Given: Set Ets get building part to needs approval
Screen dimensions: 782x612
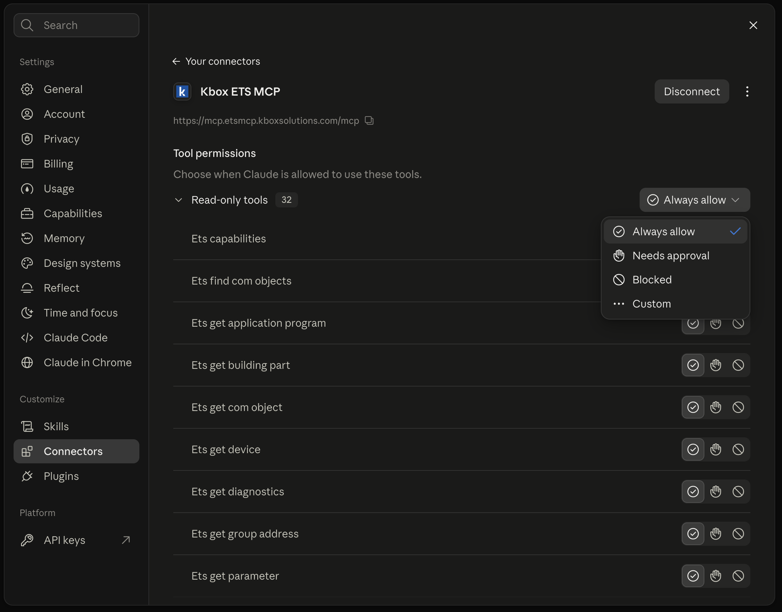Looking at the screenshot, I should [716, 365].
